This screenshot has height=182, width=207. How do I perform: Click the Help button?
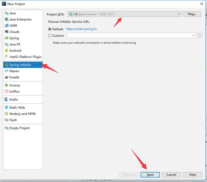pos(192,175)
